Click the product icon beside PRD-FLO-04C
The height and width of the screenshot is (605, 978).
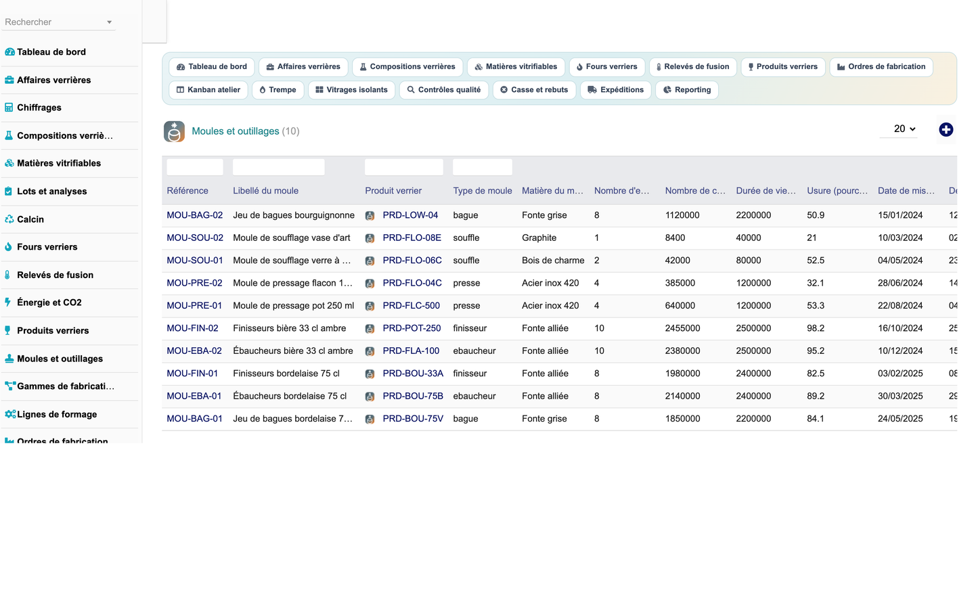pos(370,284)
